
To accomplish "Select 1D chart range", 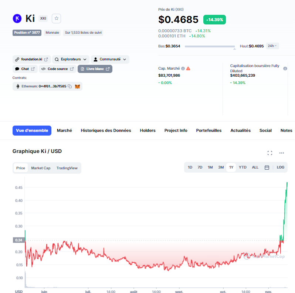I will pyautogui.click(x=190, y=167).
